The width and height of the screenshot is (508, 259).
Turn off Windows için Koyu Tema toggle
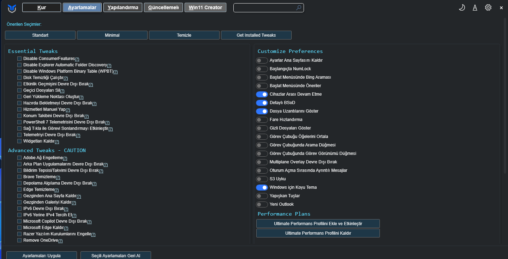point(262,187)
